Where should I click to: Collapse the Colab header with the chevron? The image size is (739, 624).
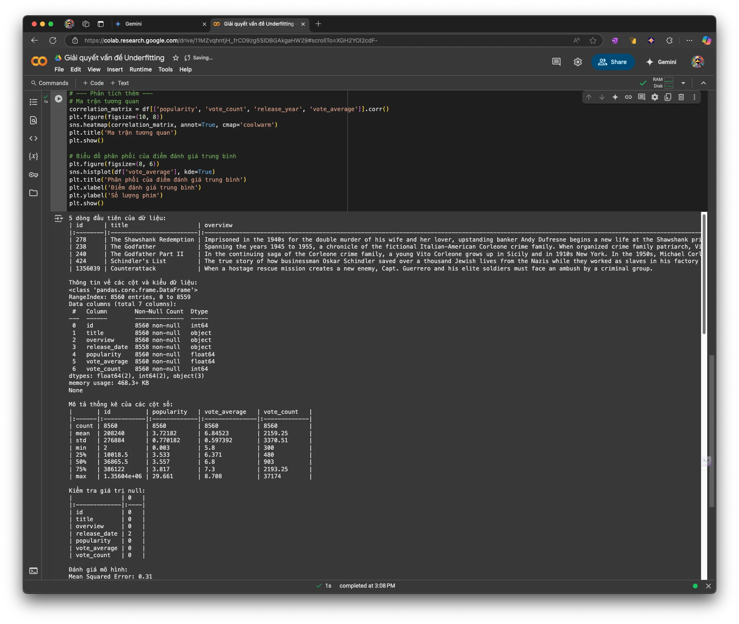click(704, 83)
